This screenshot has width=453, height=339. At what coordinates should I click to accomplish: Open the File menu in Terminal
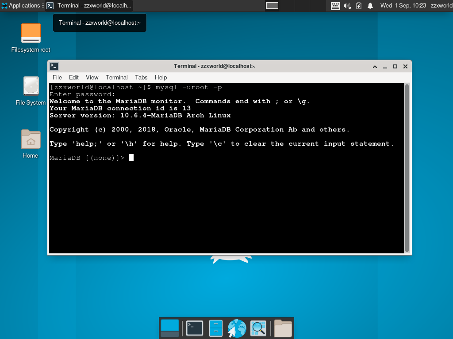[57, 77]
